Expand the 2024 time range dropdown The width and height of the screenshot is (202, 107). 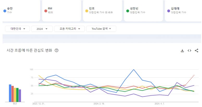click(42, 29)
